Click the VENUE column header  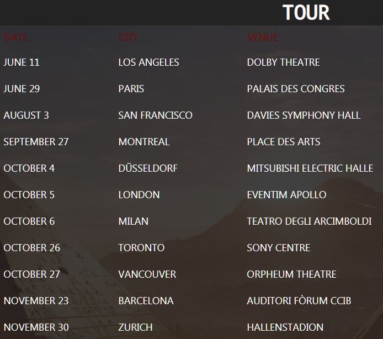point(262,38)
